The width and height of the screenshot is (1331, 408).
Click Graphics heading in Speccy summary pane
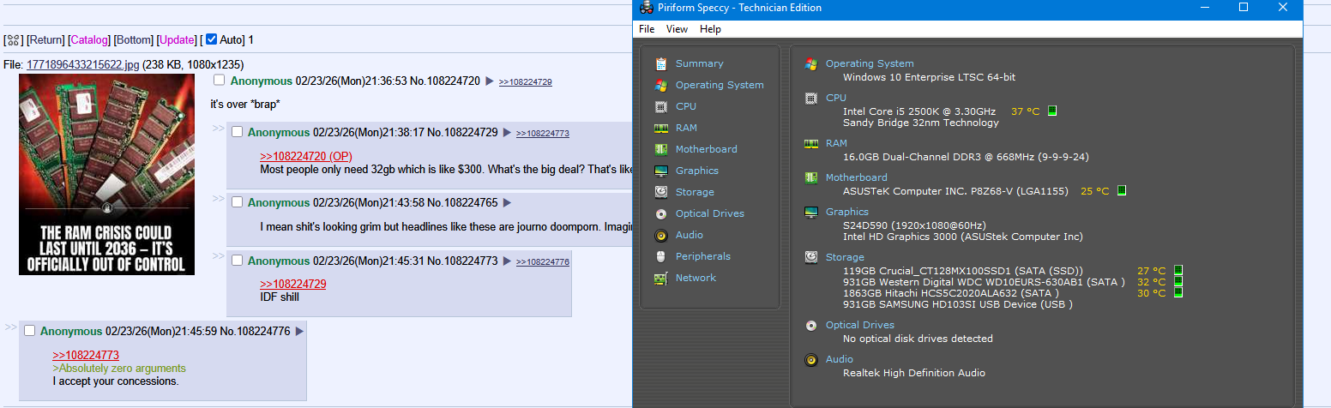847,212
